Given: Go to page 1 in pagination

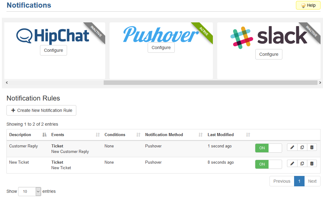Looking at the screenshot, I should tap(299, 181).
